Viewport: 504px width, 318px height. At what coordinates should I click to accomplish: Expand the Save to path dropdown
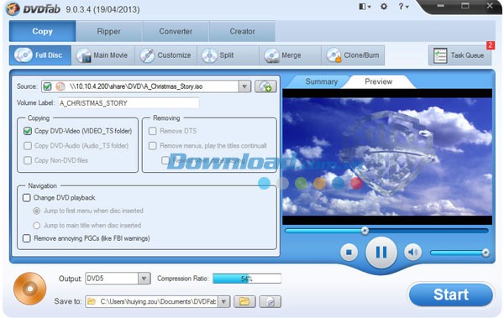(x=224, y=301)
